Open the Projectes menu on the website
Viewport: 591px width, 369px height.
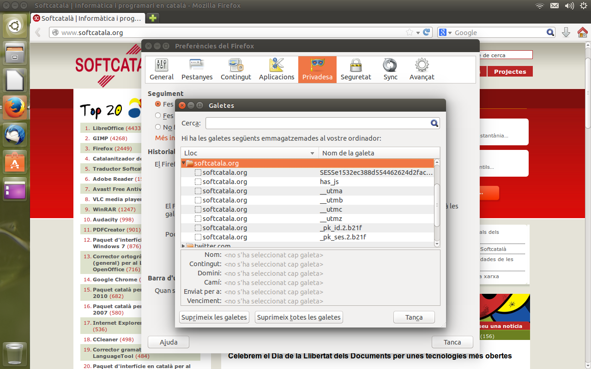click(x=510, y=71)
